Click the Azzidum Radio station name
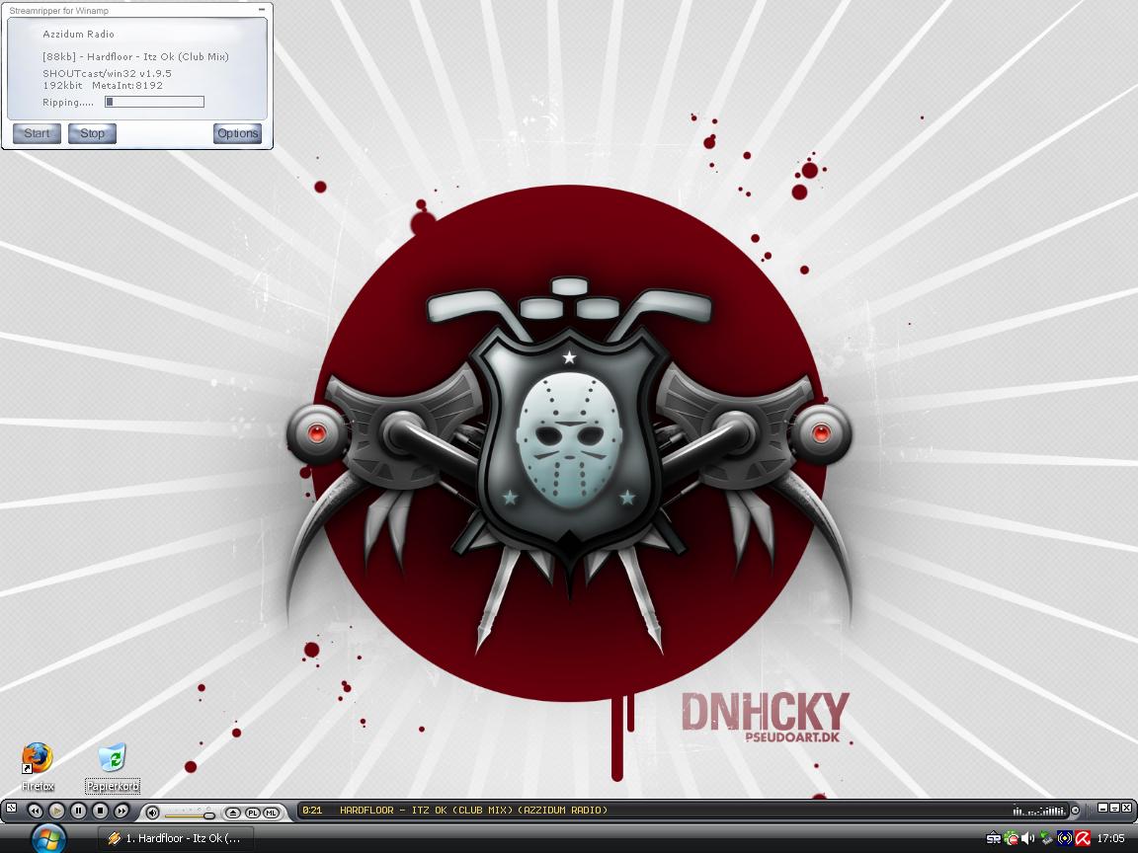1138x853 pixels. coord(78,35)
